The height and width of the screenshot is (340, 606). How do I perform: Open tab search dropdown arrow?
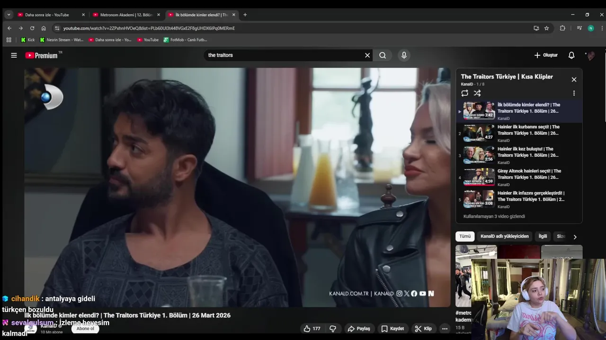point(9,15)
